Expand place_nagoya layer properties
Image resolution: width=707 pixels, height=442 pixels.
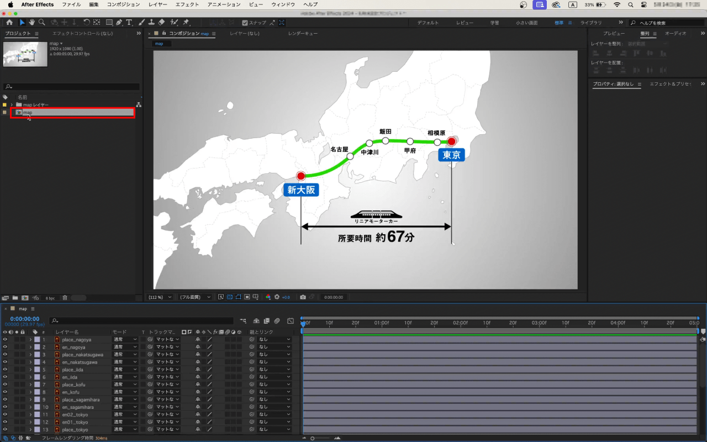30,340
